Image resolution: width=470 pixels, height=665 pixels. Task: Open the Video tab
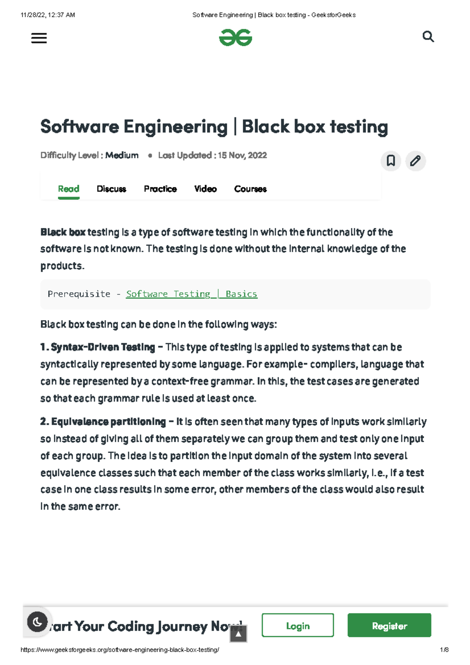[x=205, y=189]
